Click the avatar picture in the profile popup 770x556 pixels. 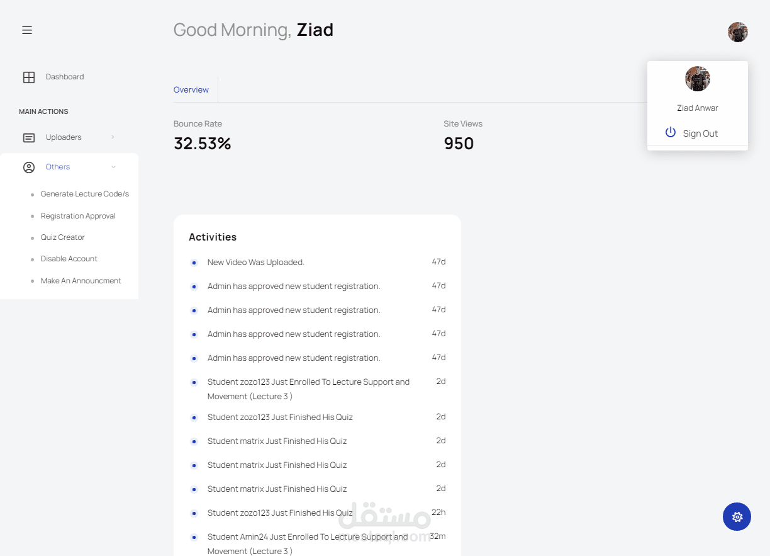(697, 79)
